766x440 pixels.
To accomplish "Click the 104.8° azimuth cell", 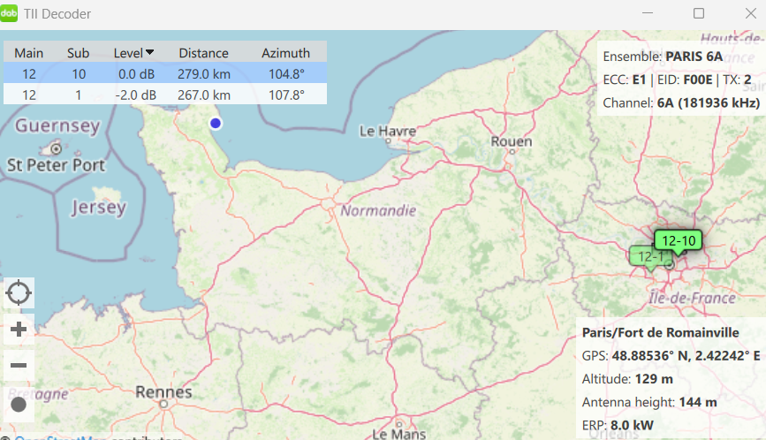I will tap(286, 74).
